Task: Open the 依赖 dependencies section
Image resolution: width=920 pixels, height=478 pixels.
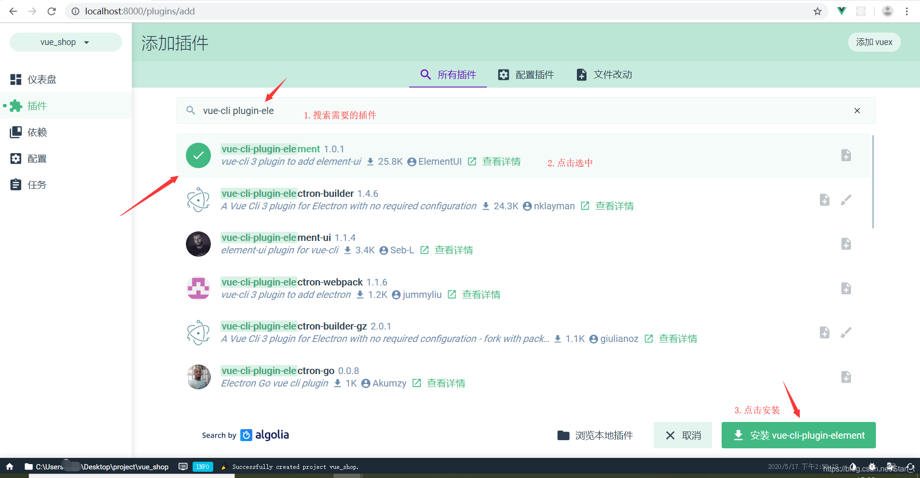Action: click(x=66, y=132)
